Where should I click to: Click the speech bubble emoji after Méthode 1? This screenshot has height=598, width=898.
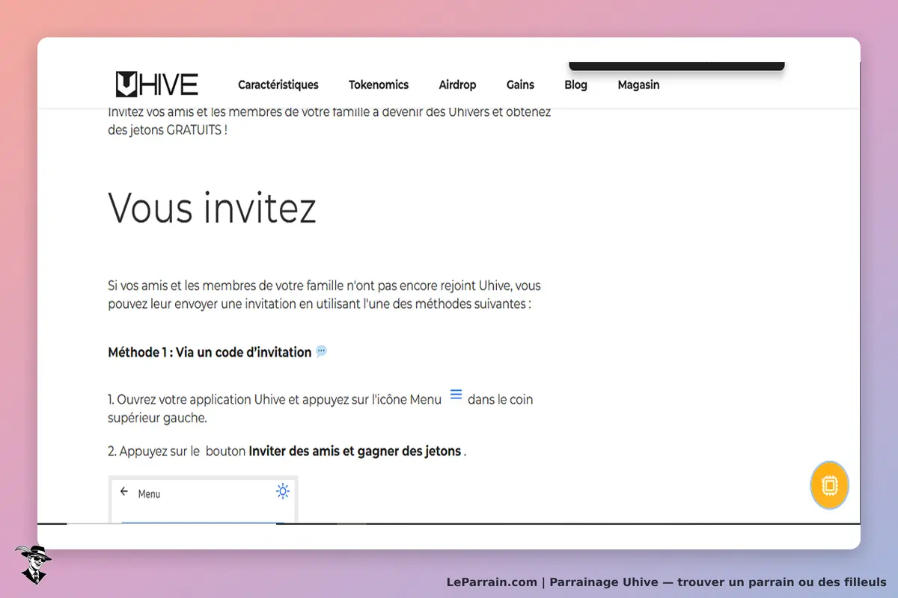tap(322, 351)
